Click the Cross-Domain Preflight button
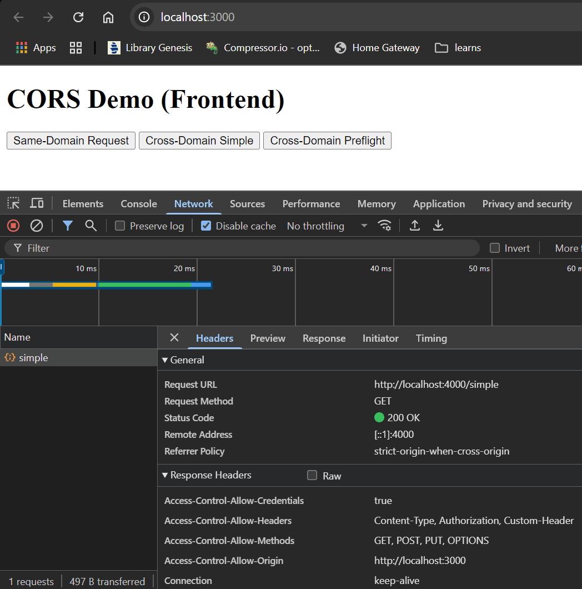Viewport: 582px width, 589px height. pos(327,141)
